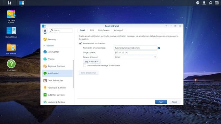Select Task Scheduler in the sidebar
221x124 pixels.
[58, 81]
